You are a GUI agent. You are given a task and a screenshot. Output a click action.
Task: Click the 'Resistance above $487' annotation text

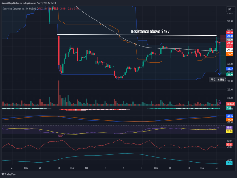tap(150, 32)
